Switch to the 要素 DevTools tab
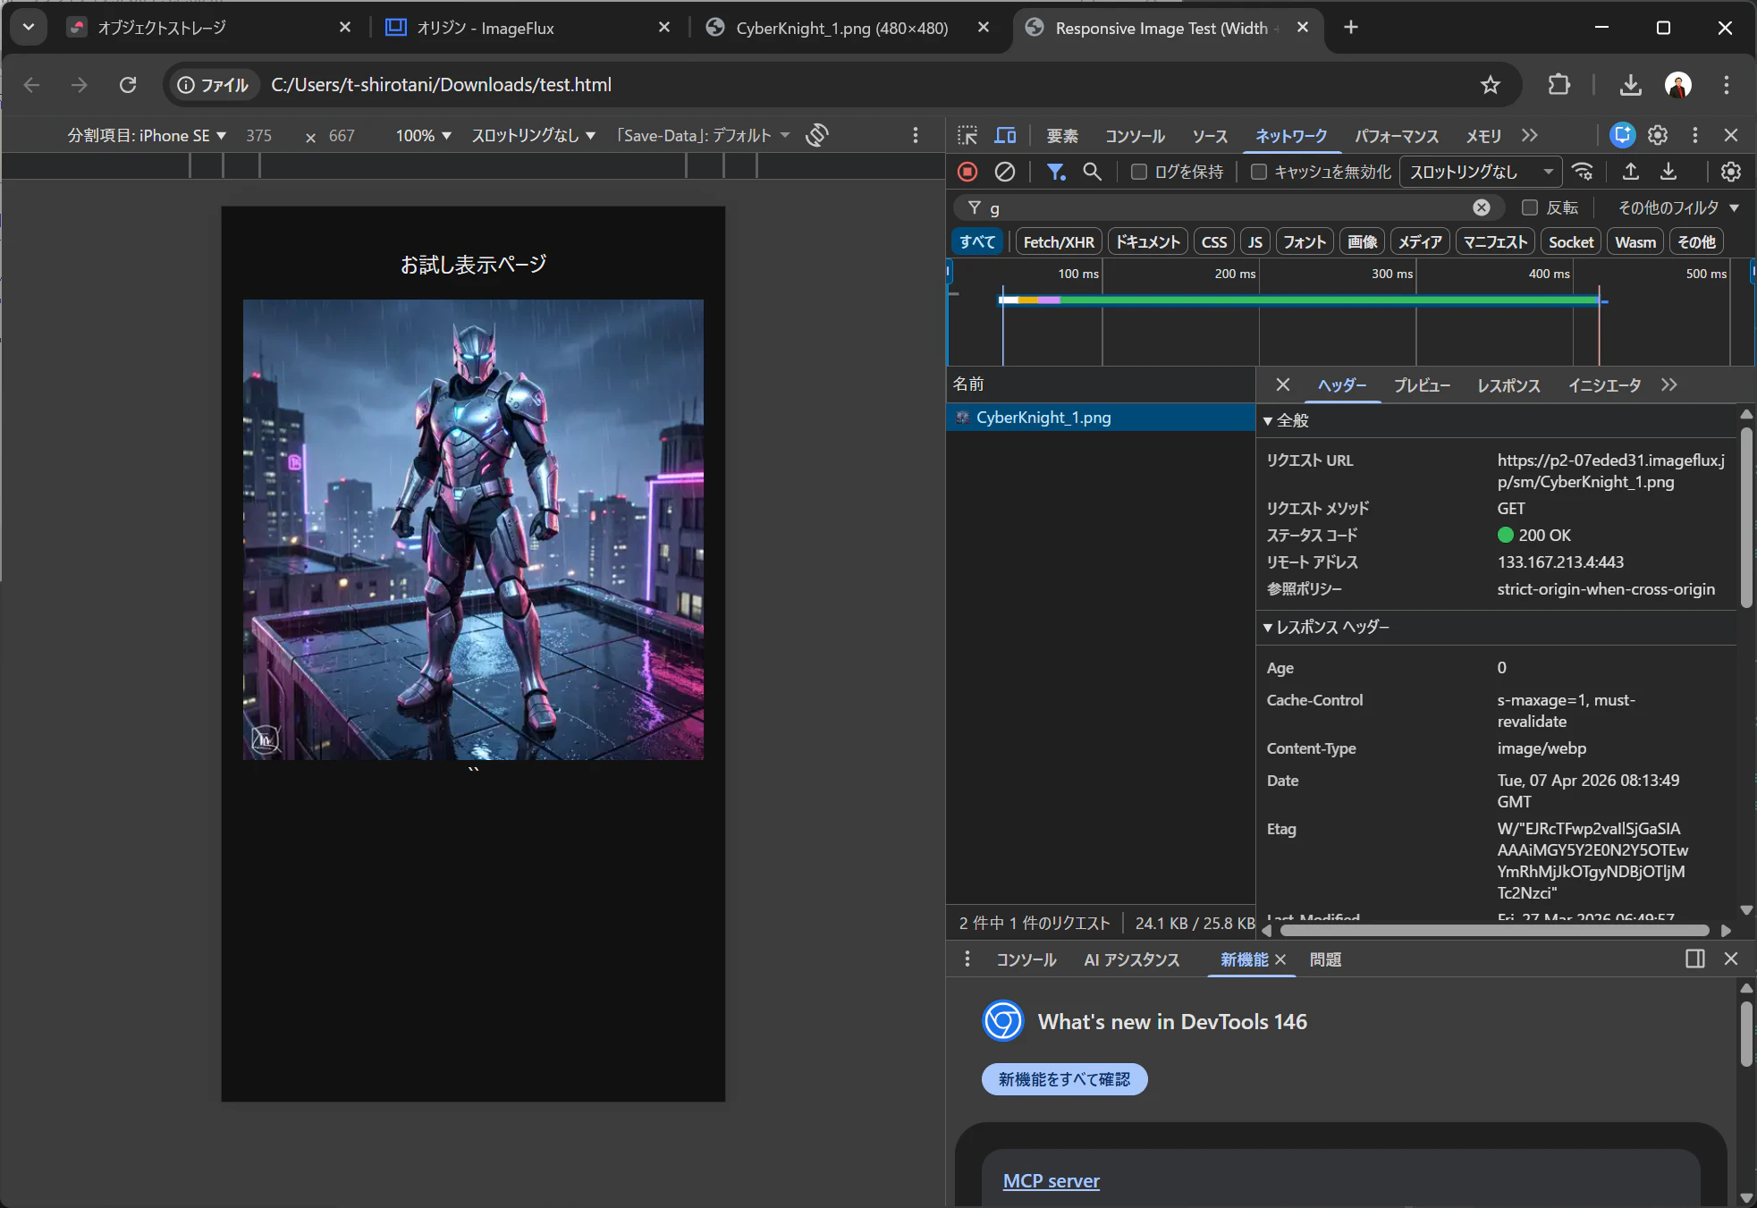 (x=1062, y=136)
